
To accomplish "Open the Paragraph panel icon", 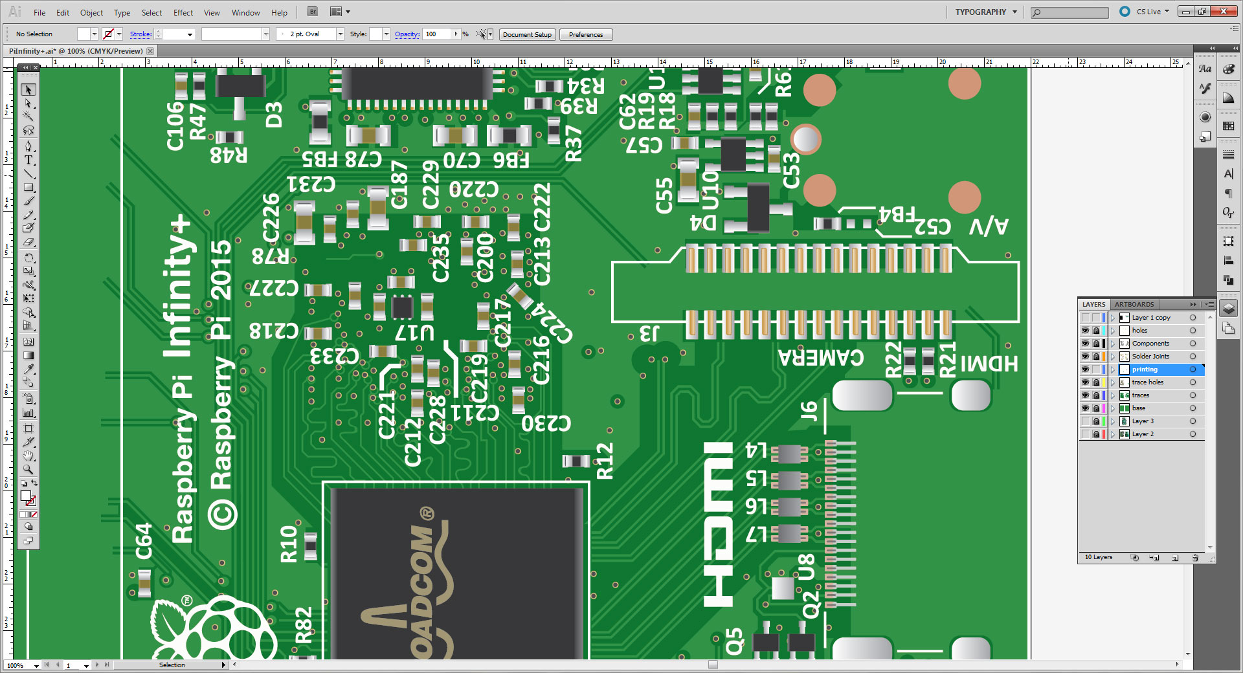I will [1228, 193].
